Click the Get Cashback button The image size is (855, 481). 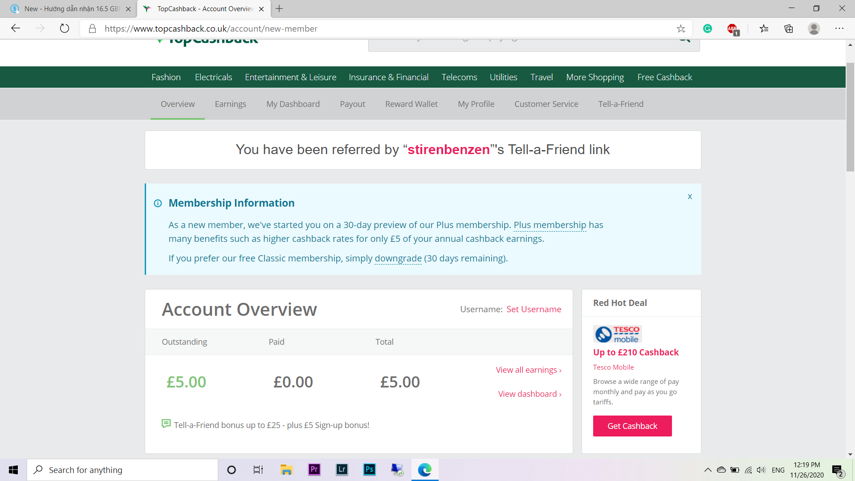632,426
